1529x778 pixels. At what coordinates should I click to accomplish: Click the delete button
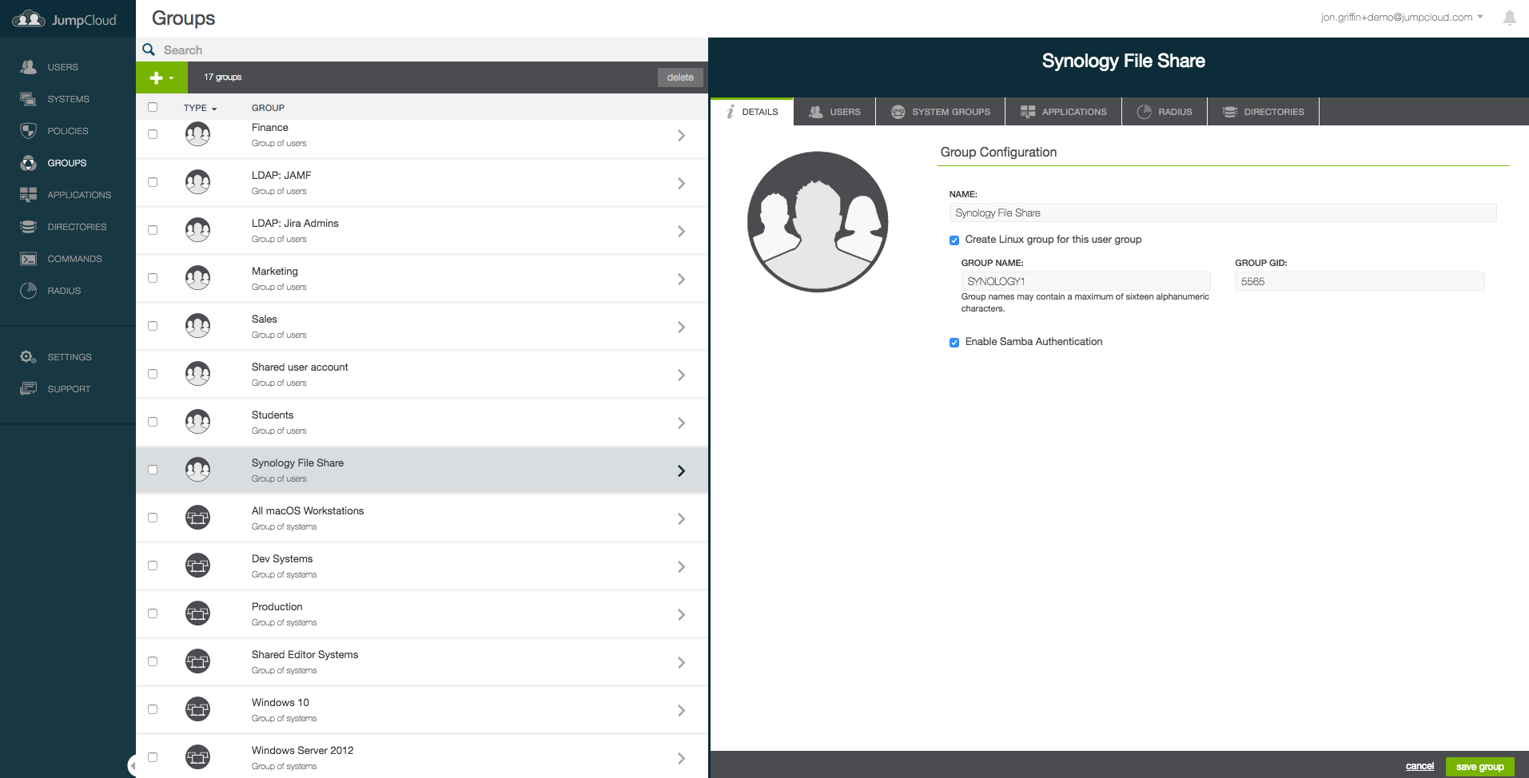tap(680, 77)
